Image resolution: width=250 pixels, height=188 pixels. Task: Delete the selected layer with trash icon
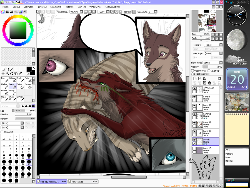tap(209, 83)
